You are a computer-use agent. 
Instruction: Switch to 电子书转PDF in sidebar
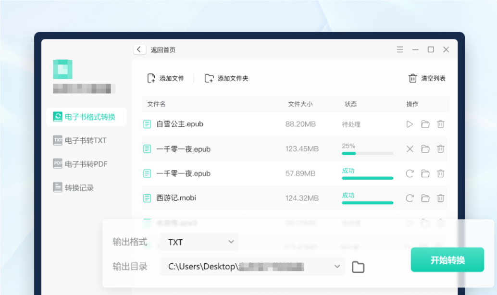[80, 164]
